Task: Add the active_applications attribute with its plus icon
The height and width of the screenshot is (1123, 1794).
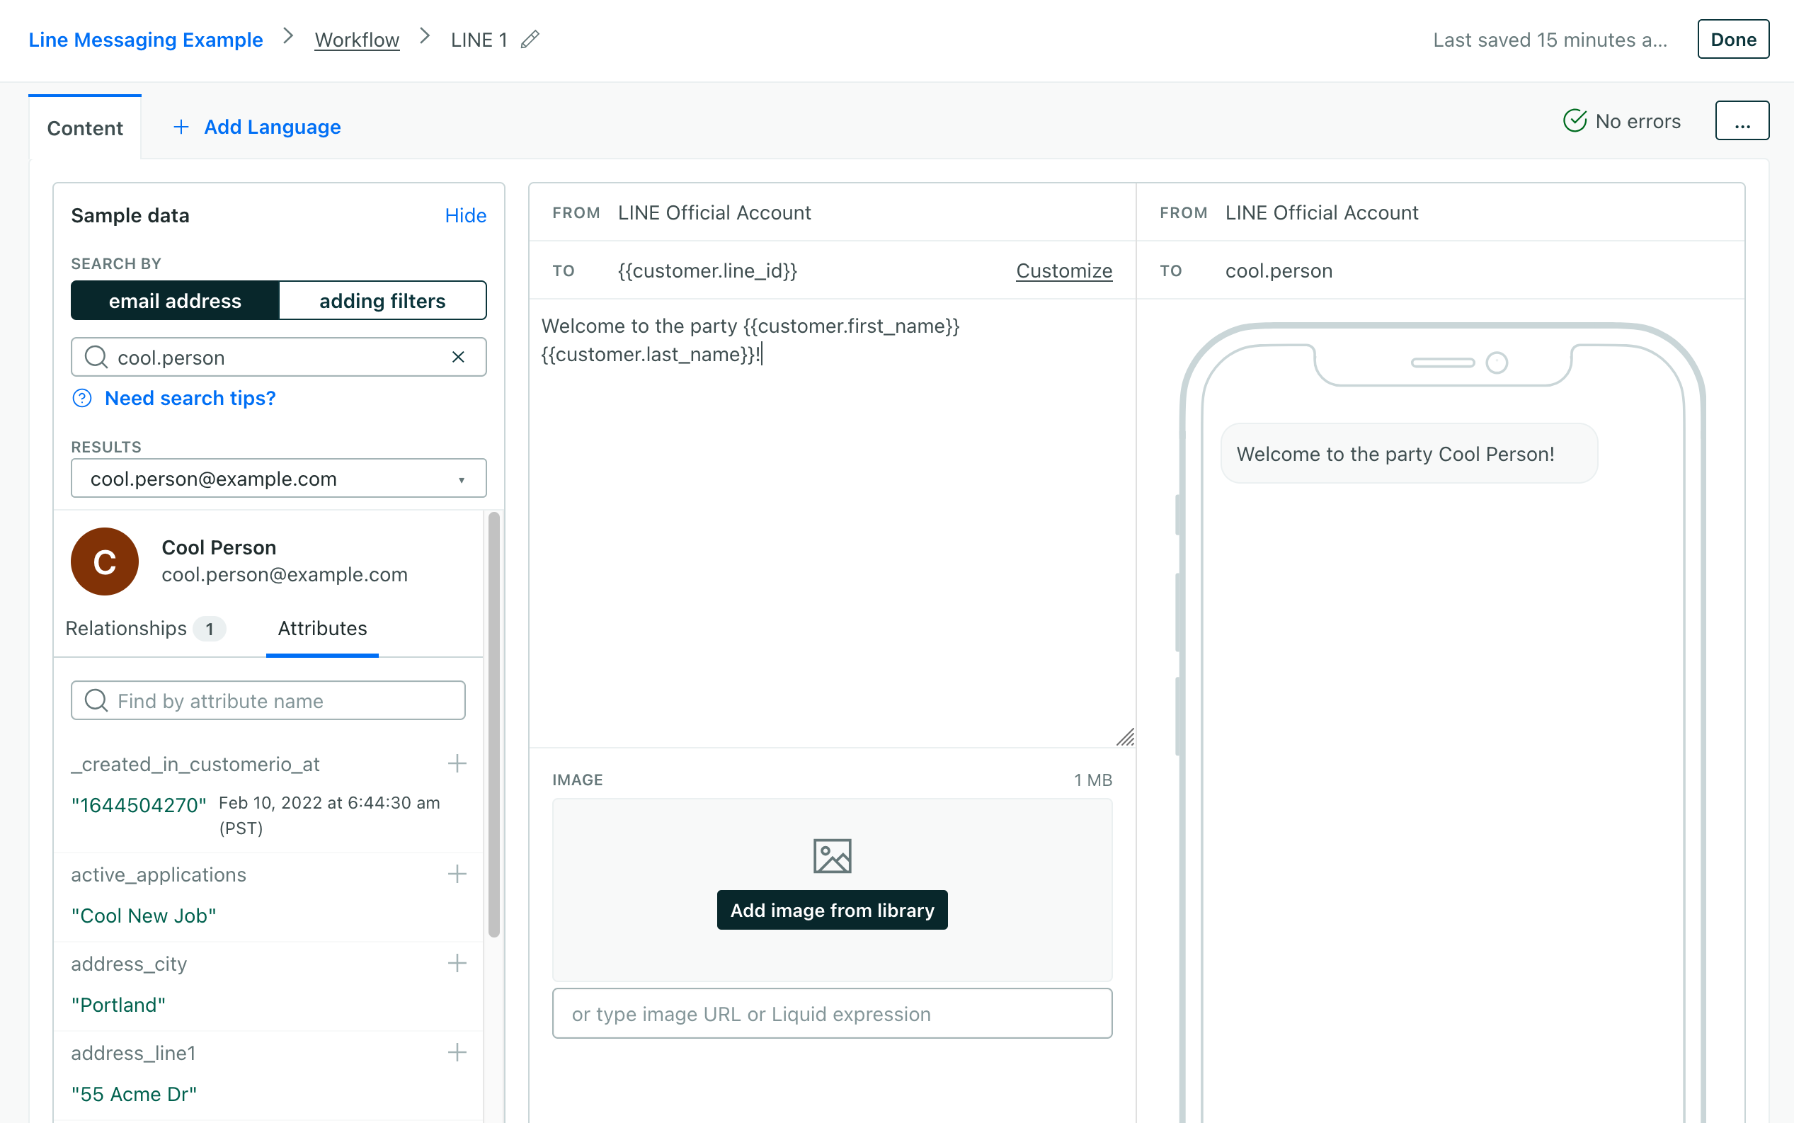Action: (x=457, y=874)
